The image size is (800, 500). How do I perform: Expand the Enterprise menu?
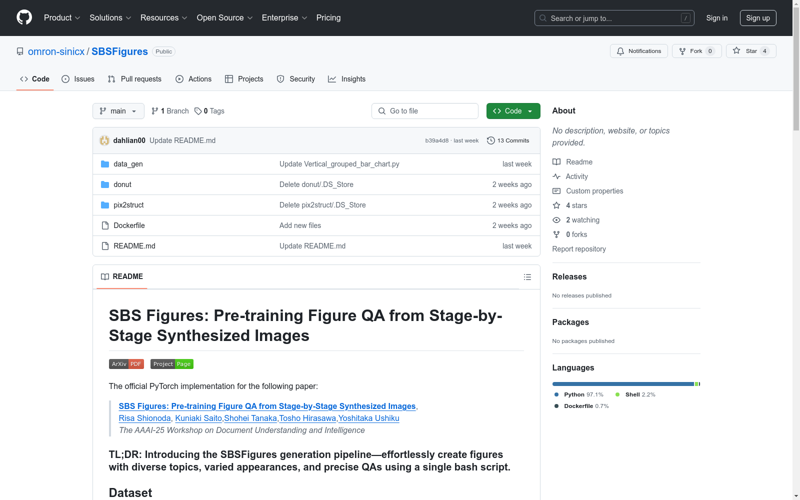[x=284, y=18]
